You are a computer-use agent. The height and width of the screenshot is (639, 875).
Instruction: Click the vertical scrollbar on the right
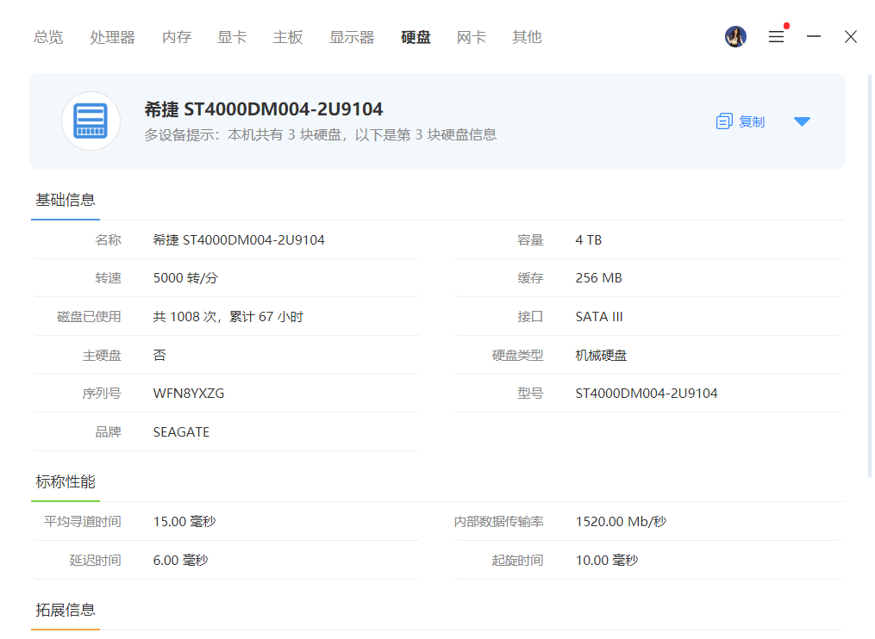pos(870,276)
